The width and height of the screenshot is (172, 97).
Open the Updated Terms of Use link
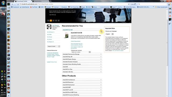click(x=52, y=62)
